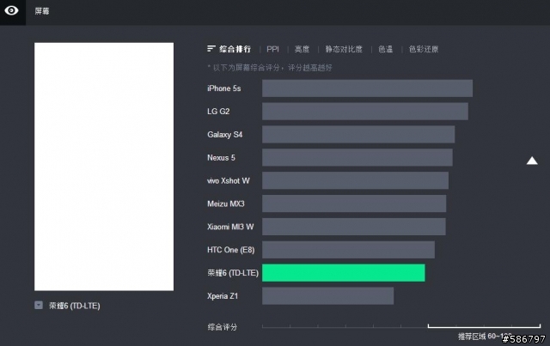This screenshot has height=346, width=550.
Task: Click the vivo Xshot W label
Action: point(229,181)
